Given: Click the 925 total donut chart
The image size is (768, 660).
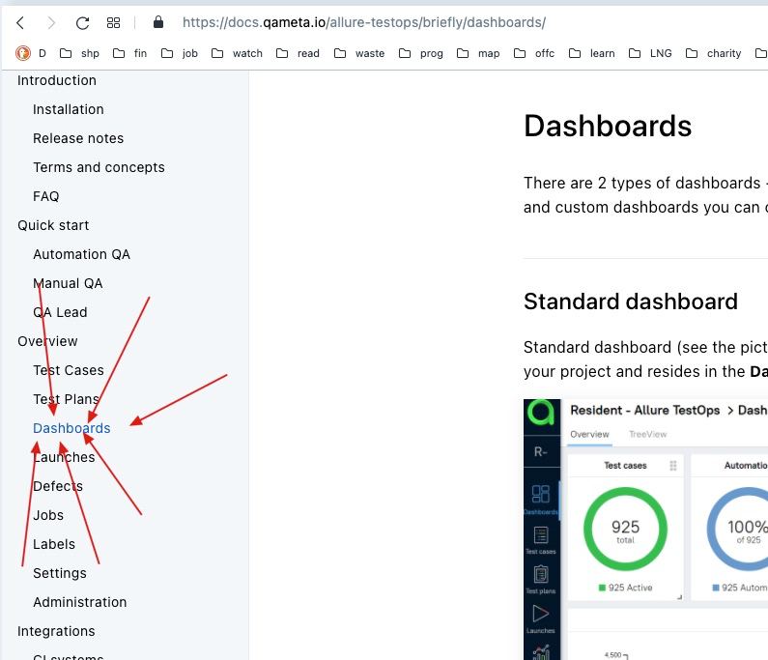Looking at the screenshot, I should [625, 529].
